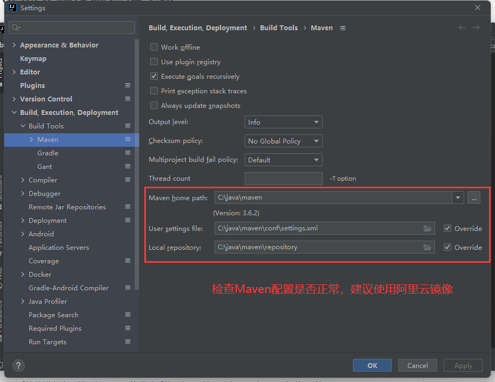Click project-level marker icon beside Gradle
This screenshot has width=495, height=382.
[128, 153]
